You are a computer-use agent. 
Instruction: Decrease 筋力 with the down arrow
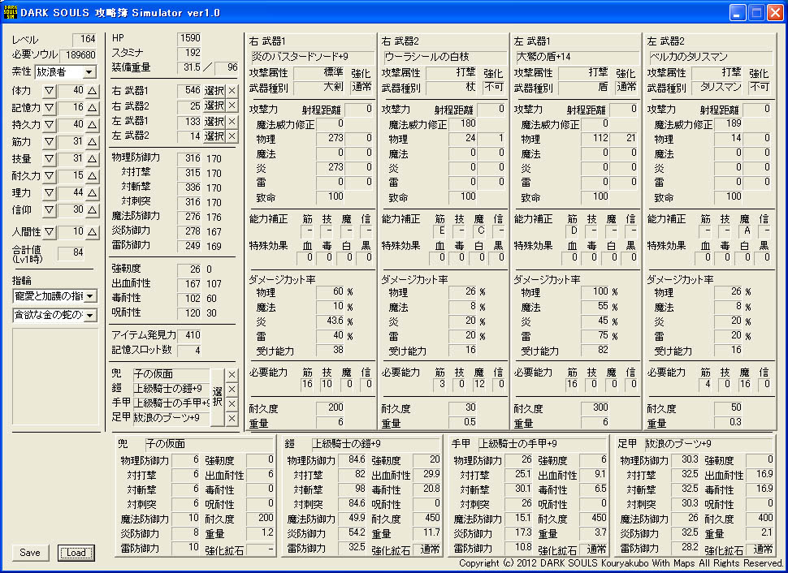click(x=49, y=141)
